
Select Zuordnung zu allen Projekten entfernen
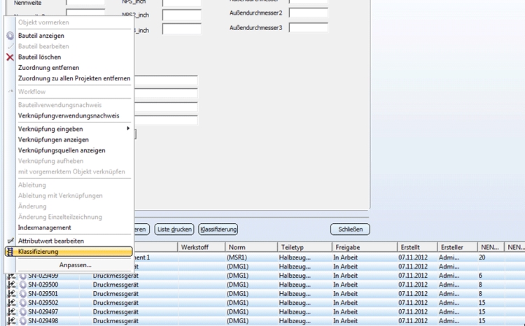tap(74, 78)
